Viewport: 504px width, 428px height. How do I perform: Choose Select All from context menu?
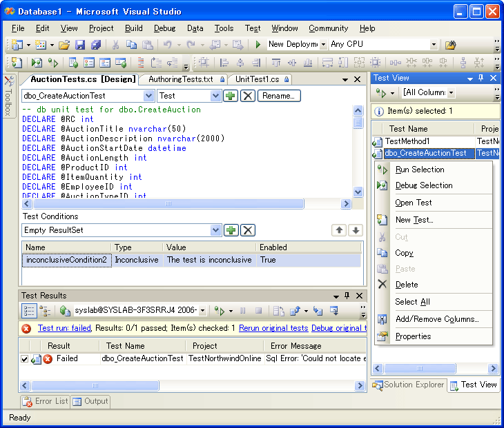[434, 302]
